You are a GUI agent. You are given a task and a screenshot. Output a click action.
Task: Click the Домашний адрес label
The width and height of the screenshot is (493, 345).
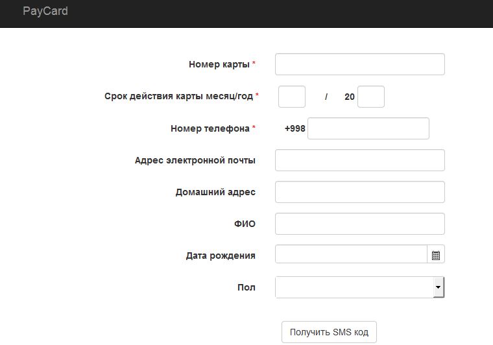point(215,192)
